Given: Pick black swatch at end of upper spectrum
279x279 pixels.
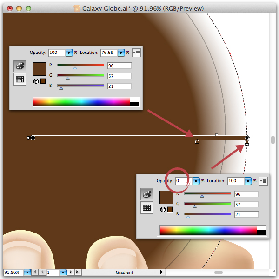Looking at the screenshot, I should (134, 104).
